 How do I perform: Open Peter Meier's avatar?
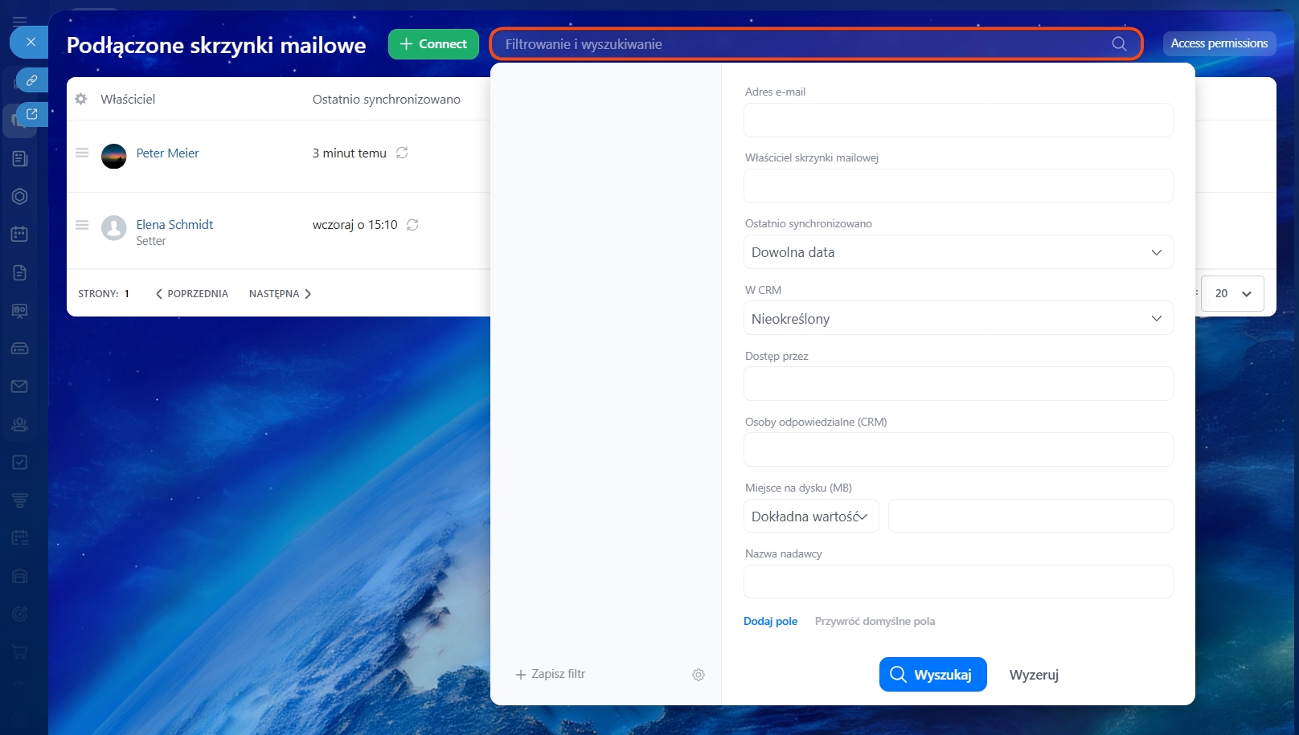point(114,156)
